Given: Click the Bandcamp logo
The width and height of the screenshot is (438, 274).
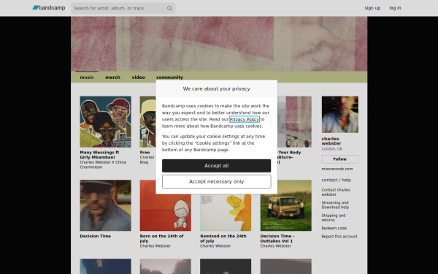Looking at the screenshot, I should coord(49,8).
